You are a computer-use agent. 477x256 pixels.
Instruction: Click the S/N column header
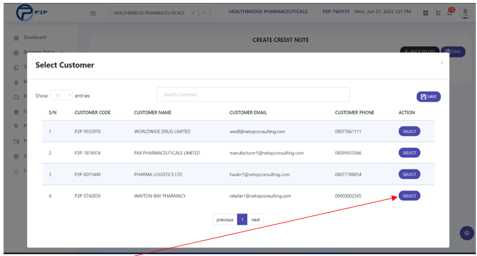pos(53,112)
